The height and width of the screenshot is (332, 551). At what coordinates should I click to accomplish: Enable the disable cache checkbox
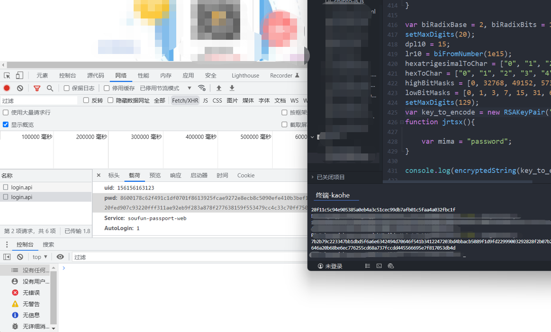[x=107, y=88]
